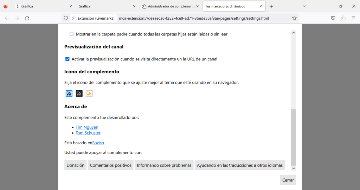Follow the Foxish link
This screenshot has height=190, width=360.
98,143
